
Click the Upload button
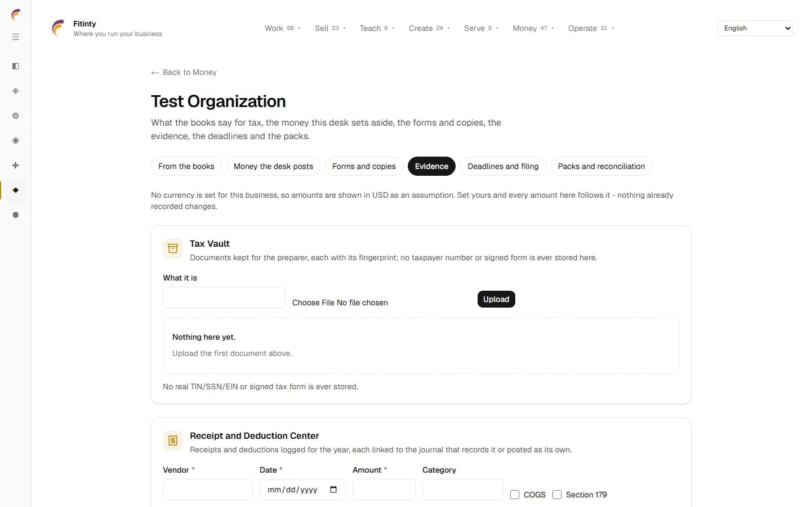496,299
